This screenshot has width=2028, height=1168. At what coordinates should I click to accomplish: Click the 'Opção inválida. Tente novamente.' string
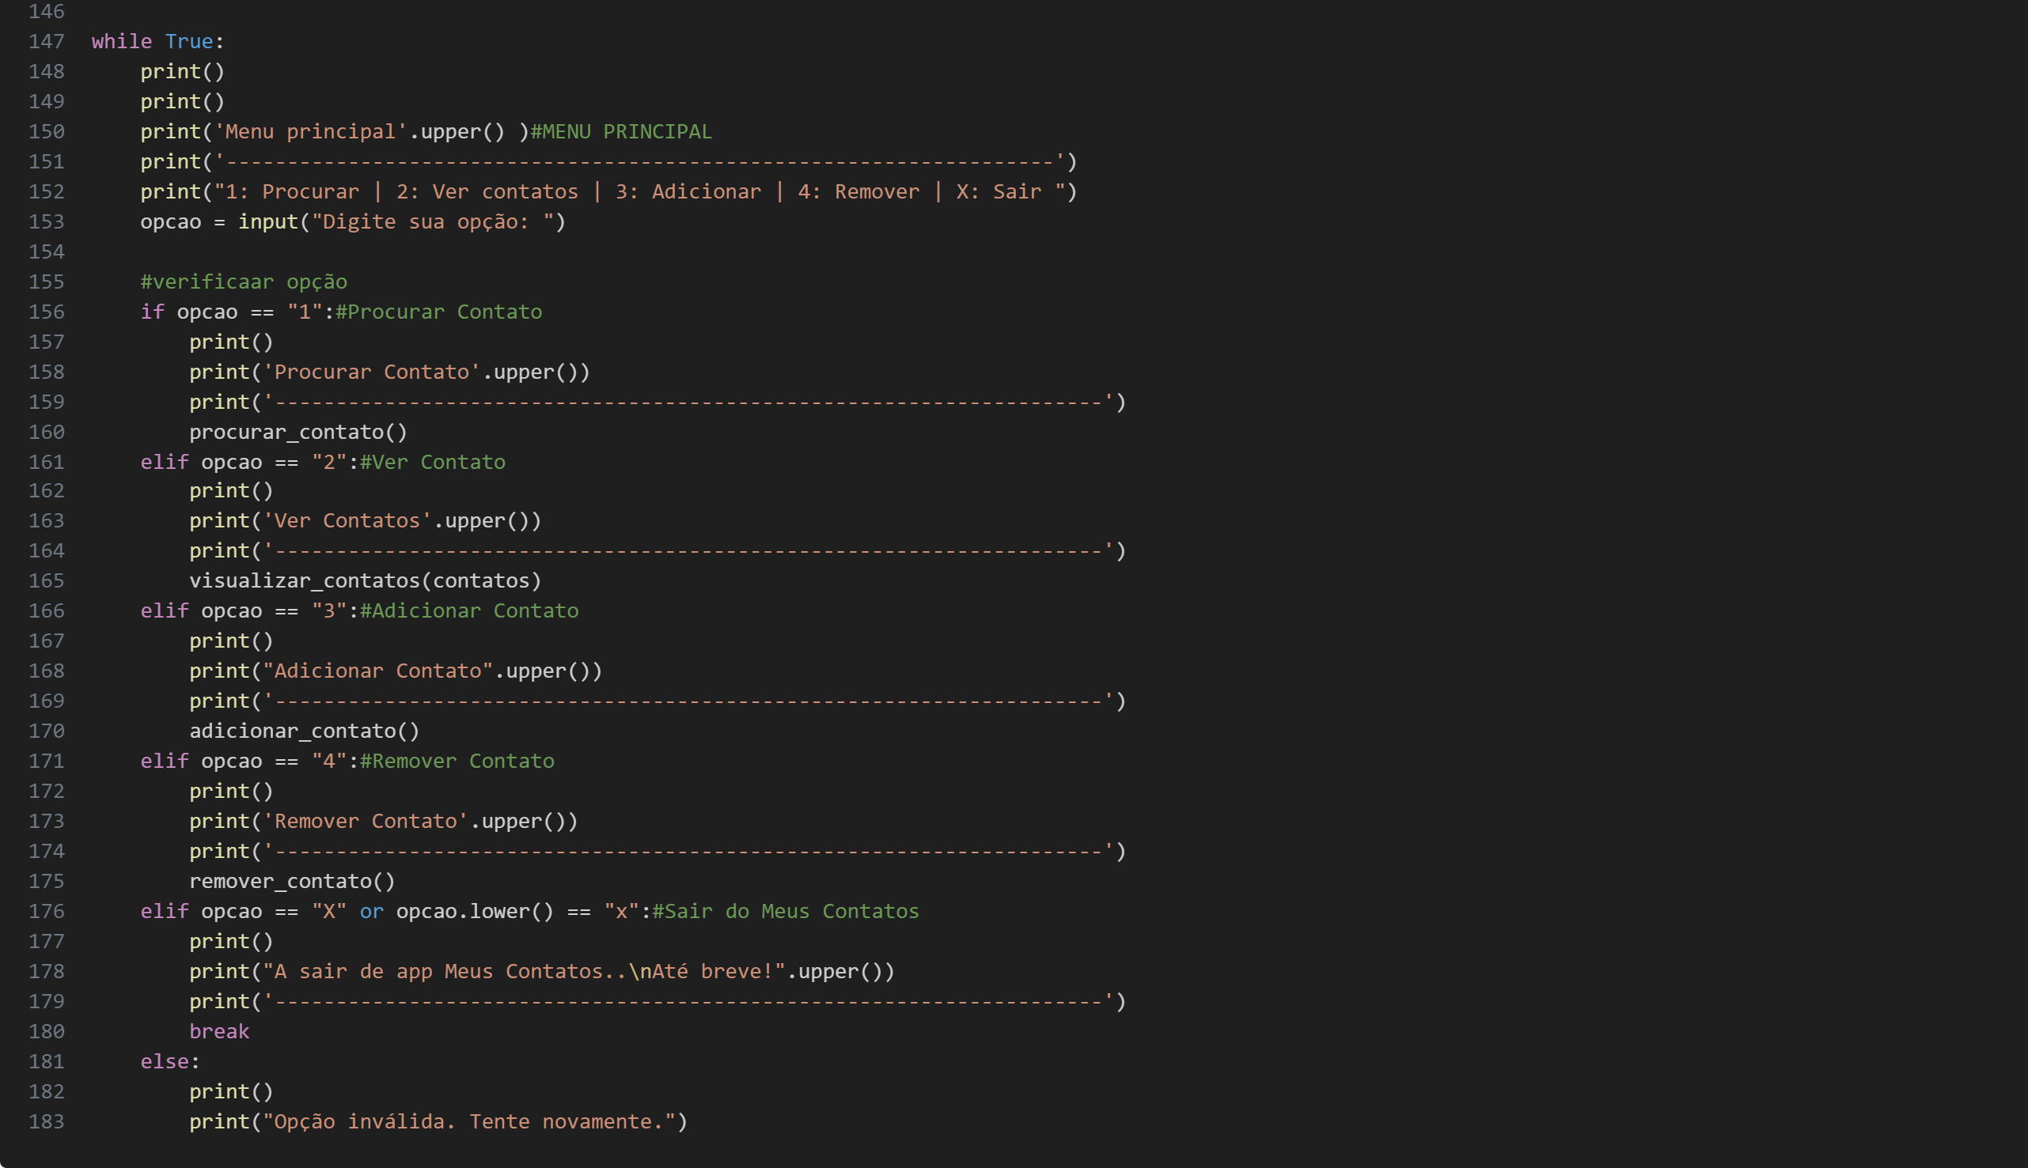pos(469,1122)
